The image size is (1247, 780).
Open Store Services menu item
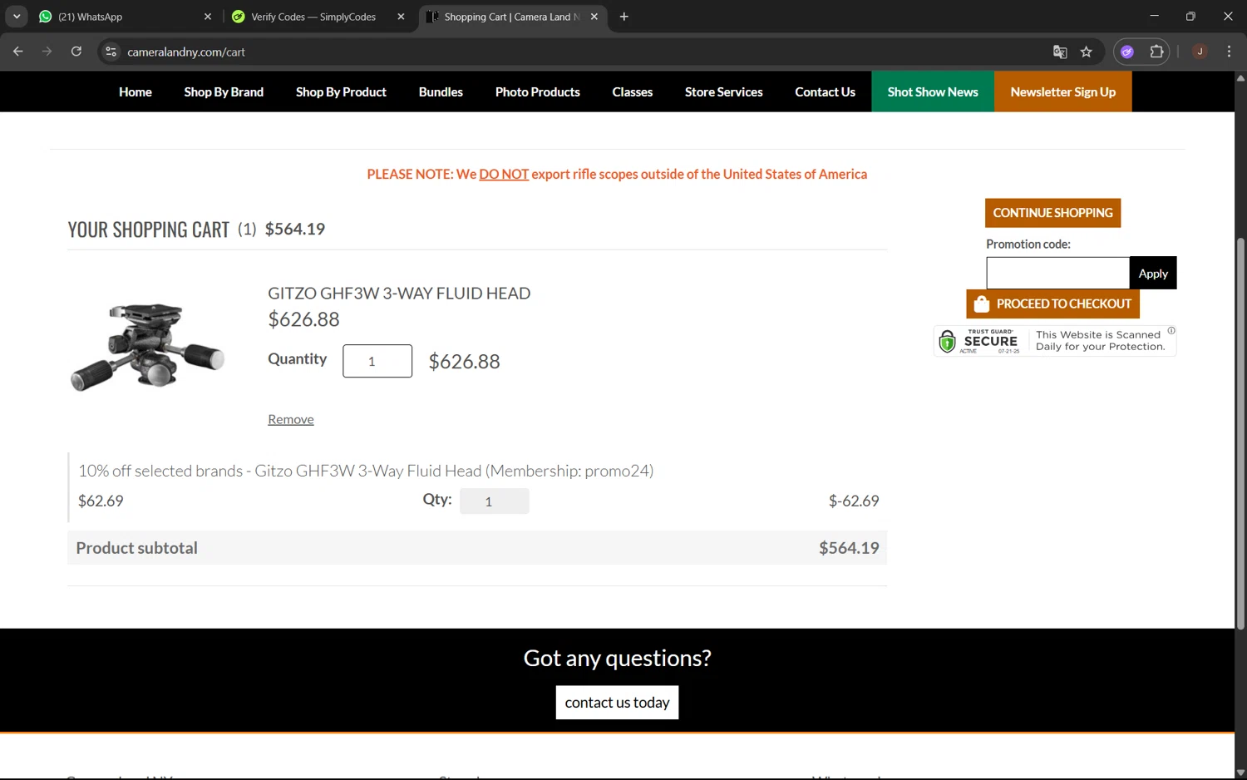pyautogui.click(x=724, y=91)
